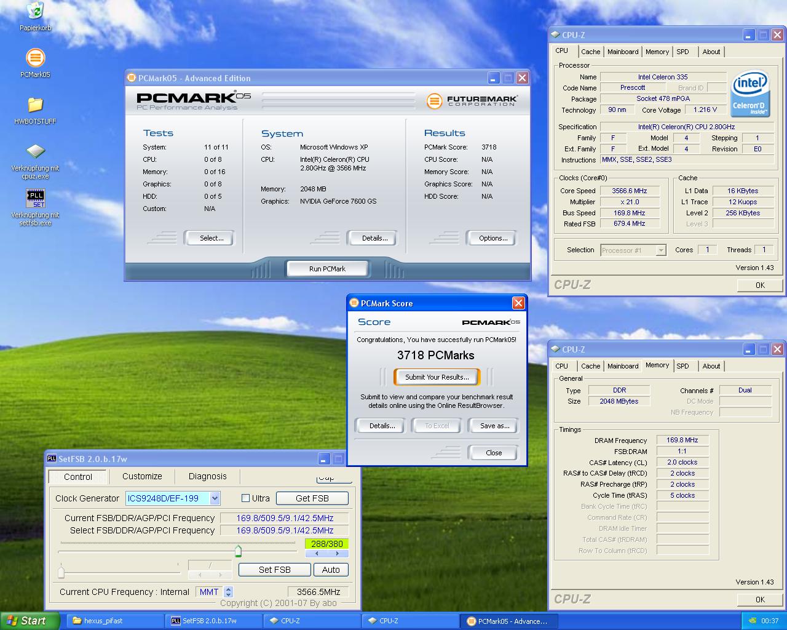The image size is (787, 630).
Task: Open Memory tab in top CPU-Z window
Action: (657, 52)
